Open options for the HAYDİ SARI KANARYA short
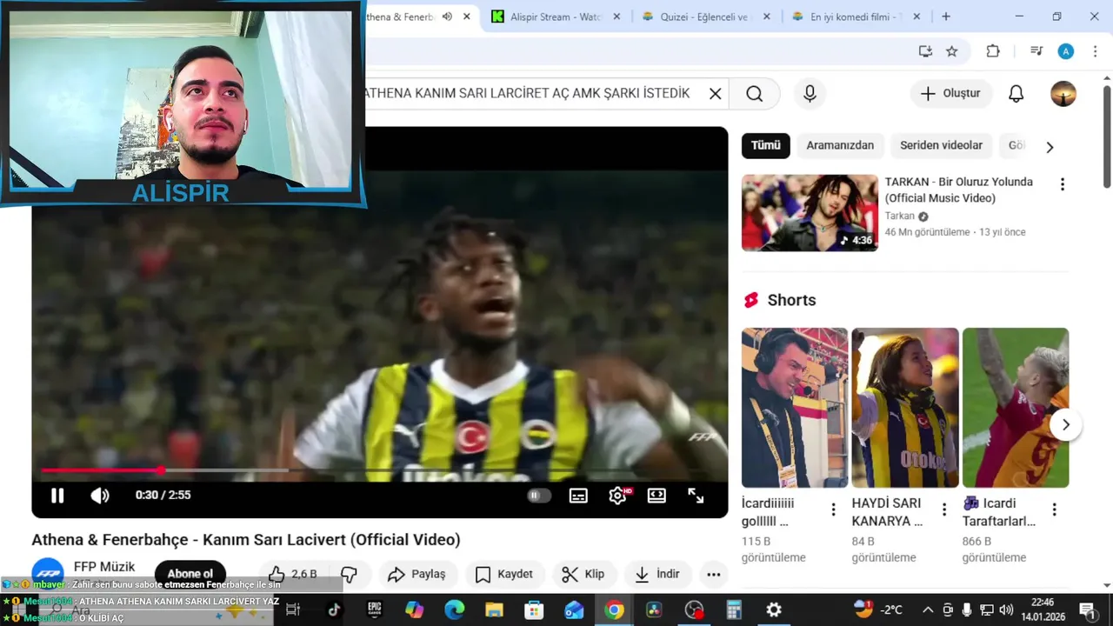The image size is (1113, 626). click(944, 509)
